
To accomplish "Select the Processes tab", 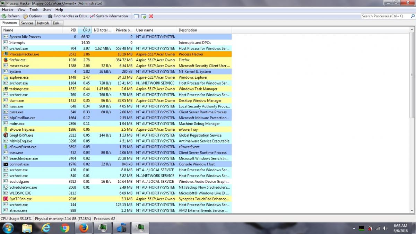I will point(10,23).
